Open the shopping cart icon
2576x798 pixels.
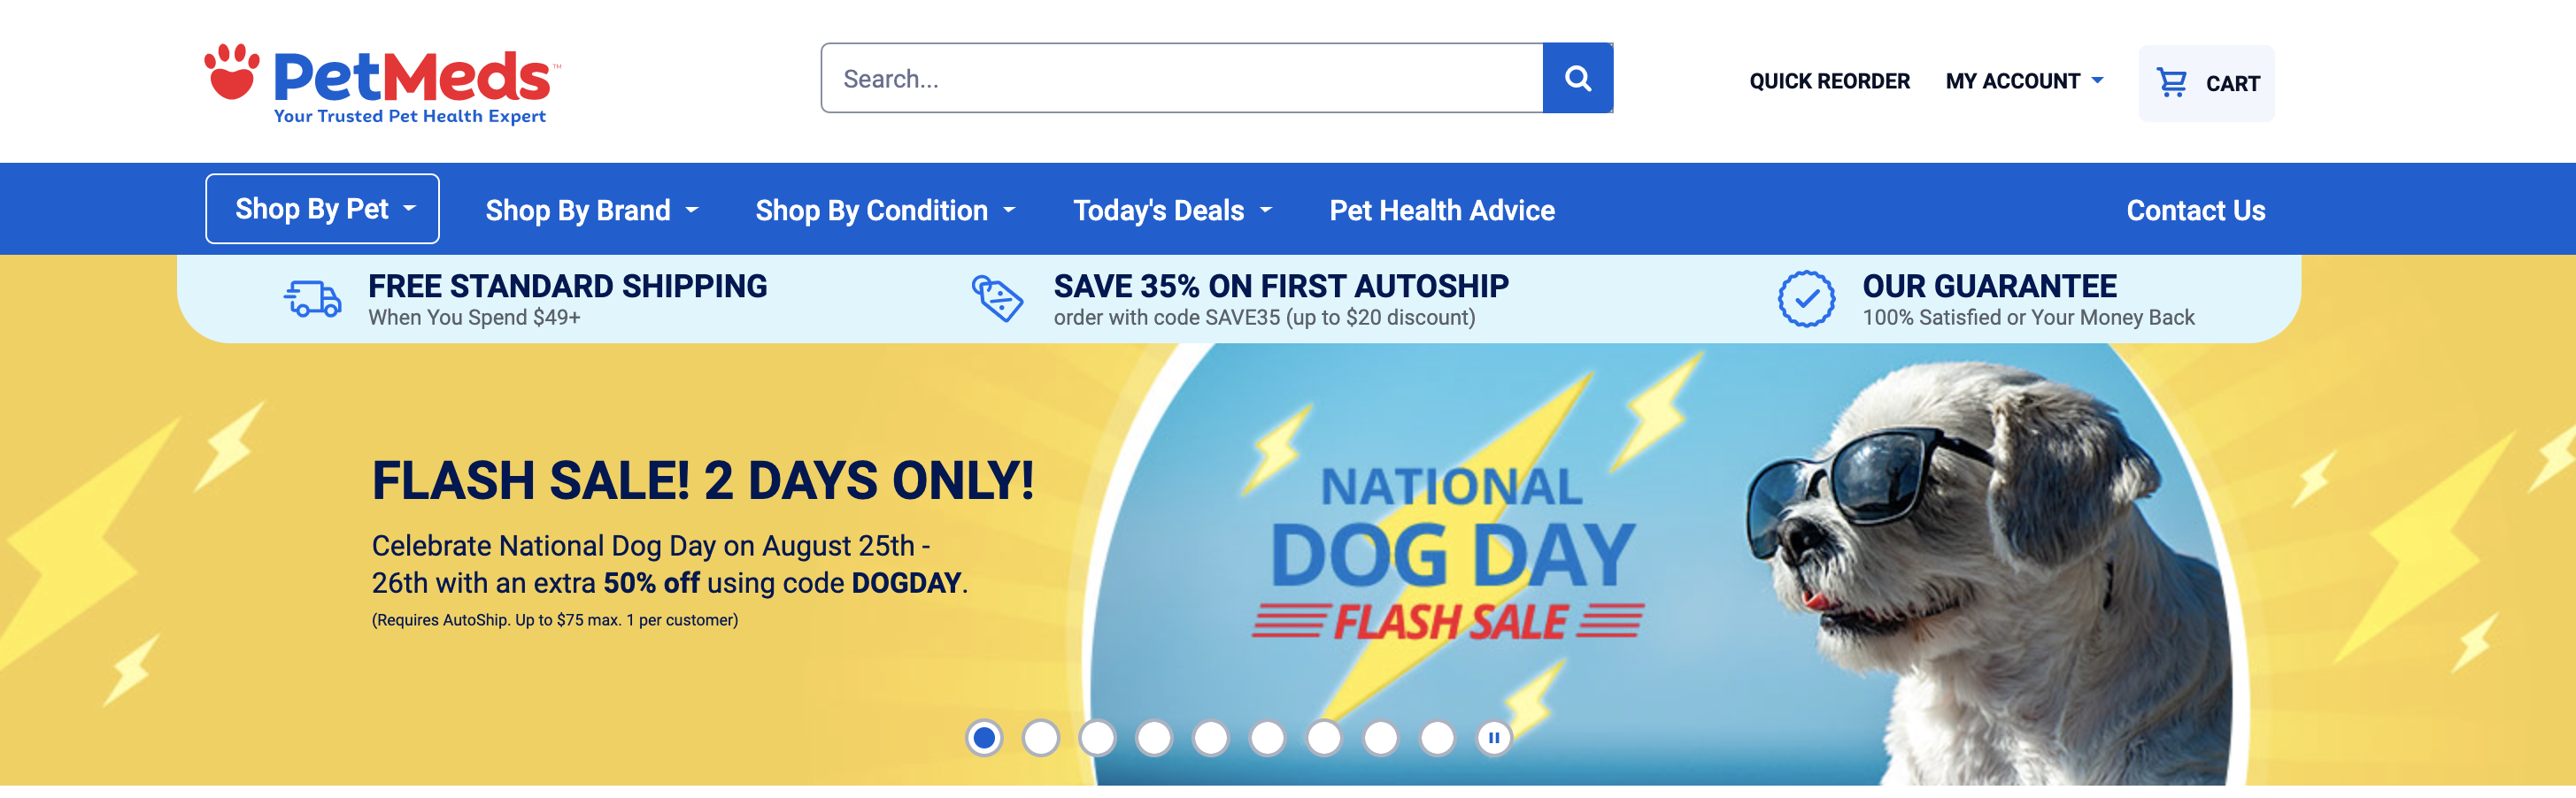click(x=2171, y=82)
